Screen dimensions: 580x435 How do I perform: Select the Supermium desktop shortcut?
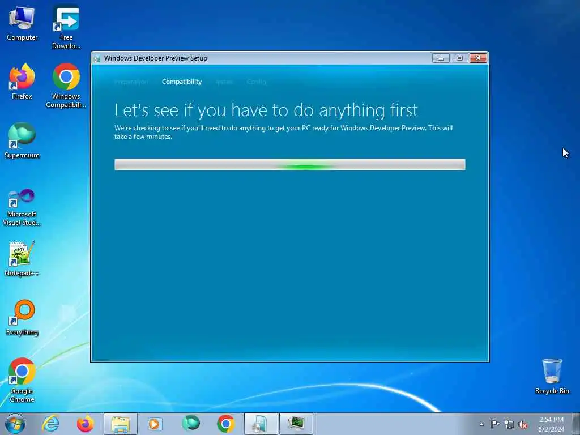click(x=22, y=141)
